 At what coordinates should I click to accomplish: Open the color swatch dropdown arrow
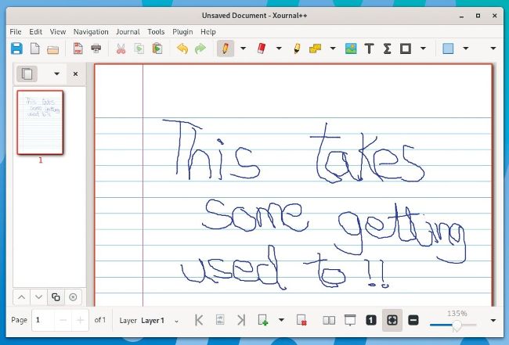[x=466, y=49]
